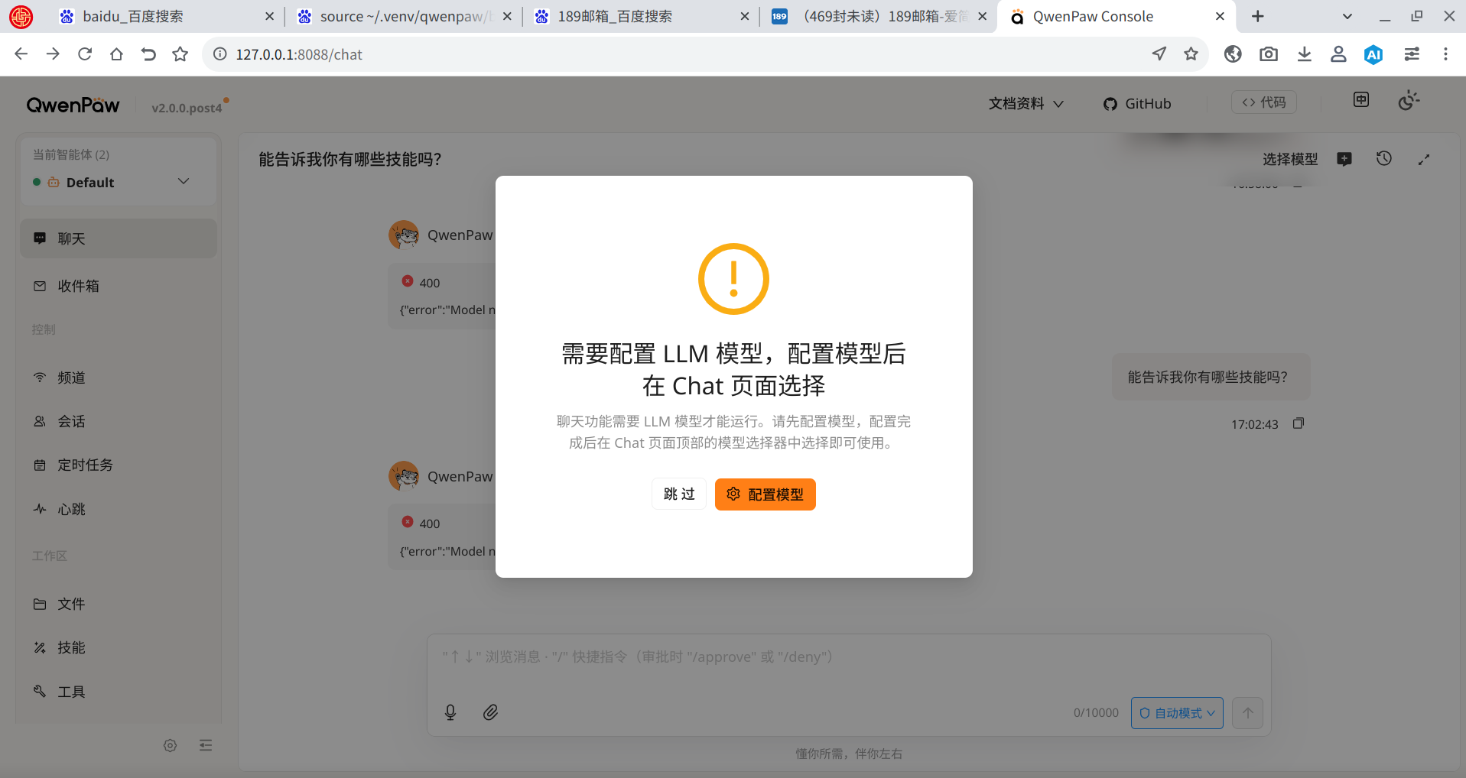Click the 心跳 pulse icon

(x=40, y=509)
